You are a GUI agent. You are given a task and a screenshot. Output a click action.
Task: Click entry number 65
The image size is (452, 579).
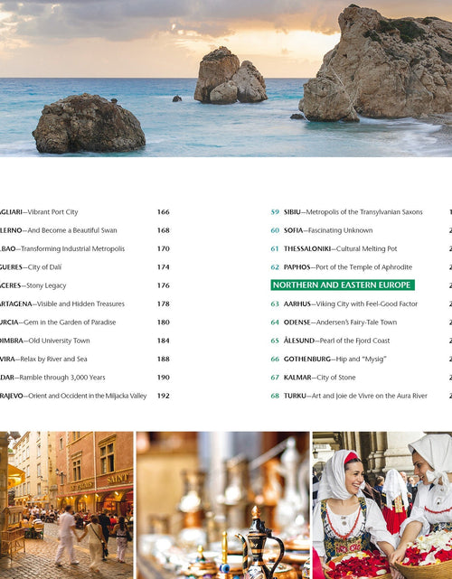tap(275, 341)
